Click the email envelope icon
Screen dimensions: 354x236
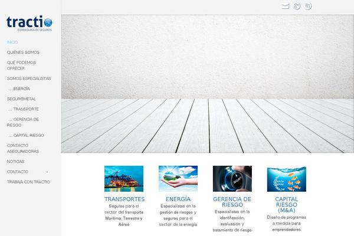tap(286, 6)
